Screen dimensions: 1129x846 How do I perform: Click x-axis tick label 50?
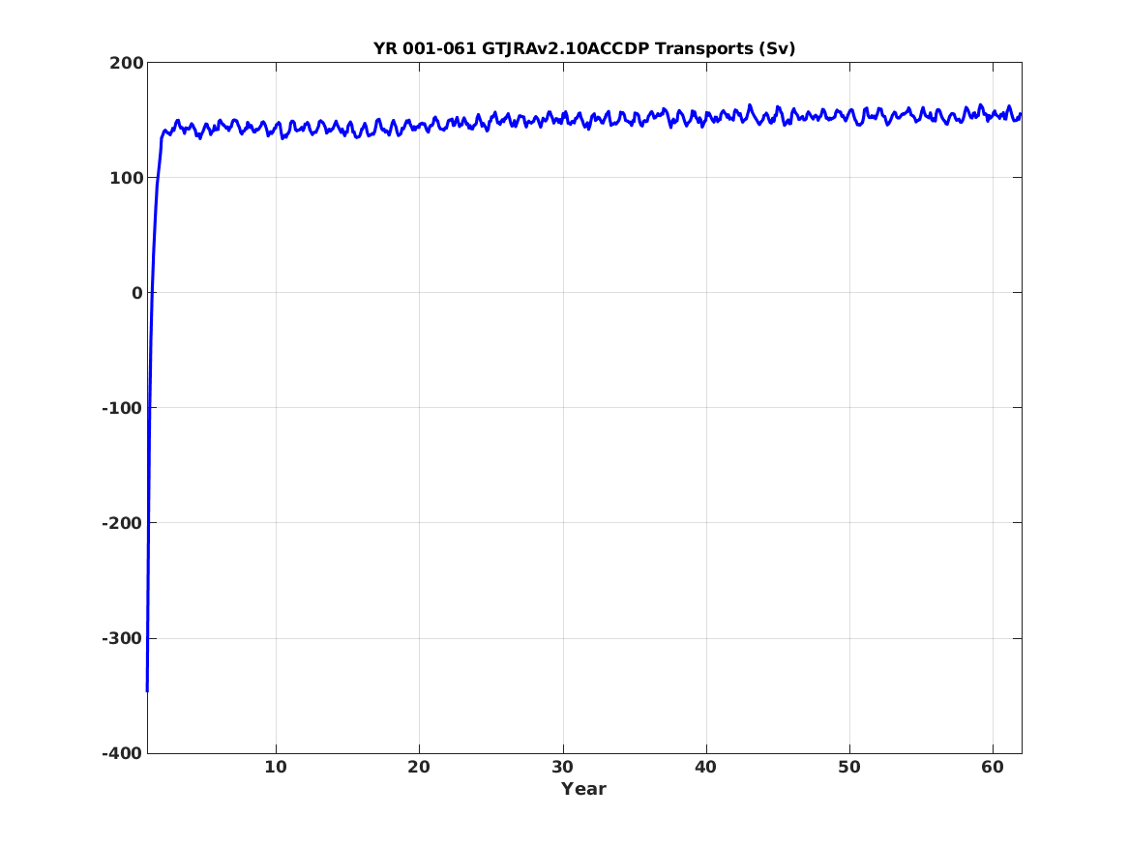848,767
